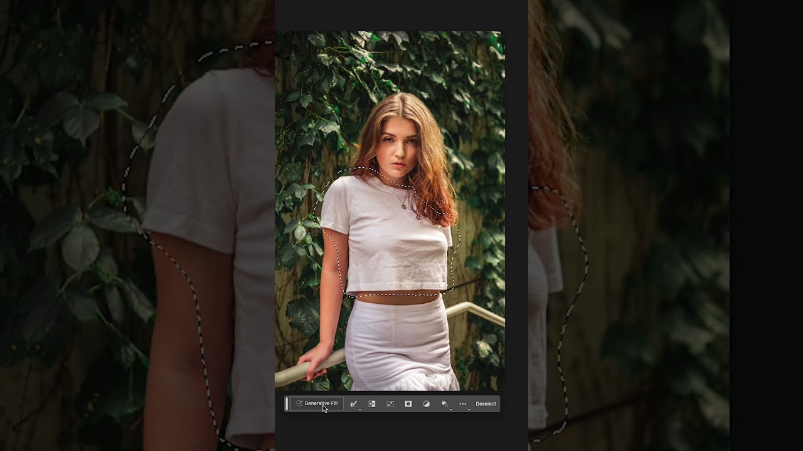Screen dimensions: 803x451
Task: Grab the contextual task bar drag handle
Action: click(287, 404)
